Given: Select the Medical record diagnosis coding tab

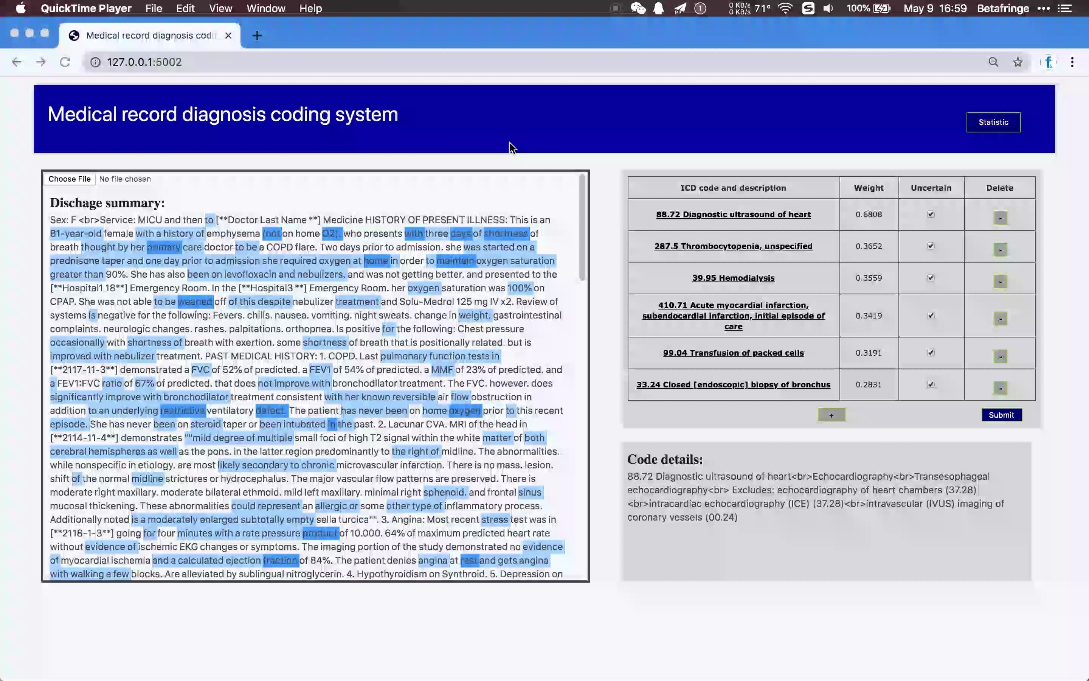Looking at the screenshot, I should pyautogui.click(x=150, y=36).
